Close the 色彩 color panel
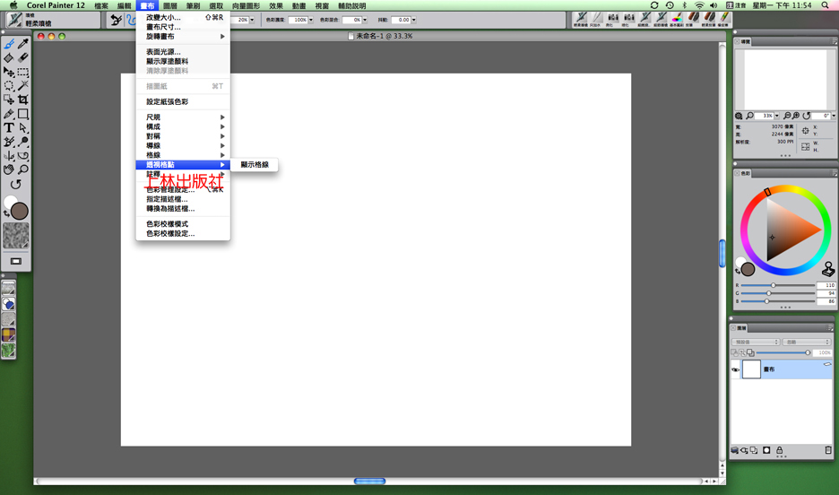Viewport: 839px width, 495px height. click(737, 173)
